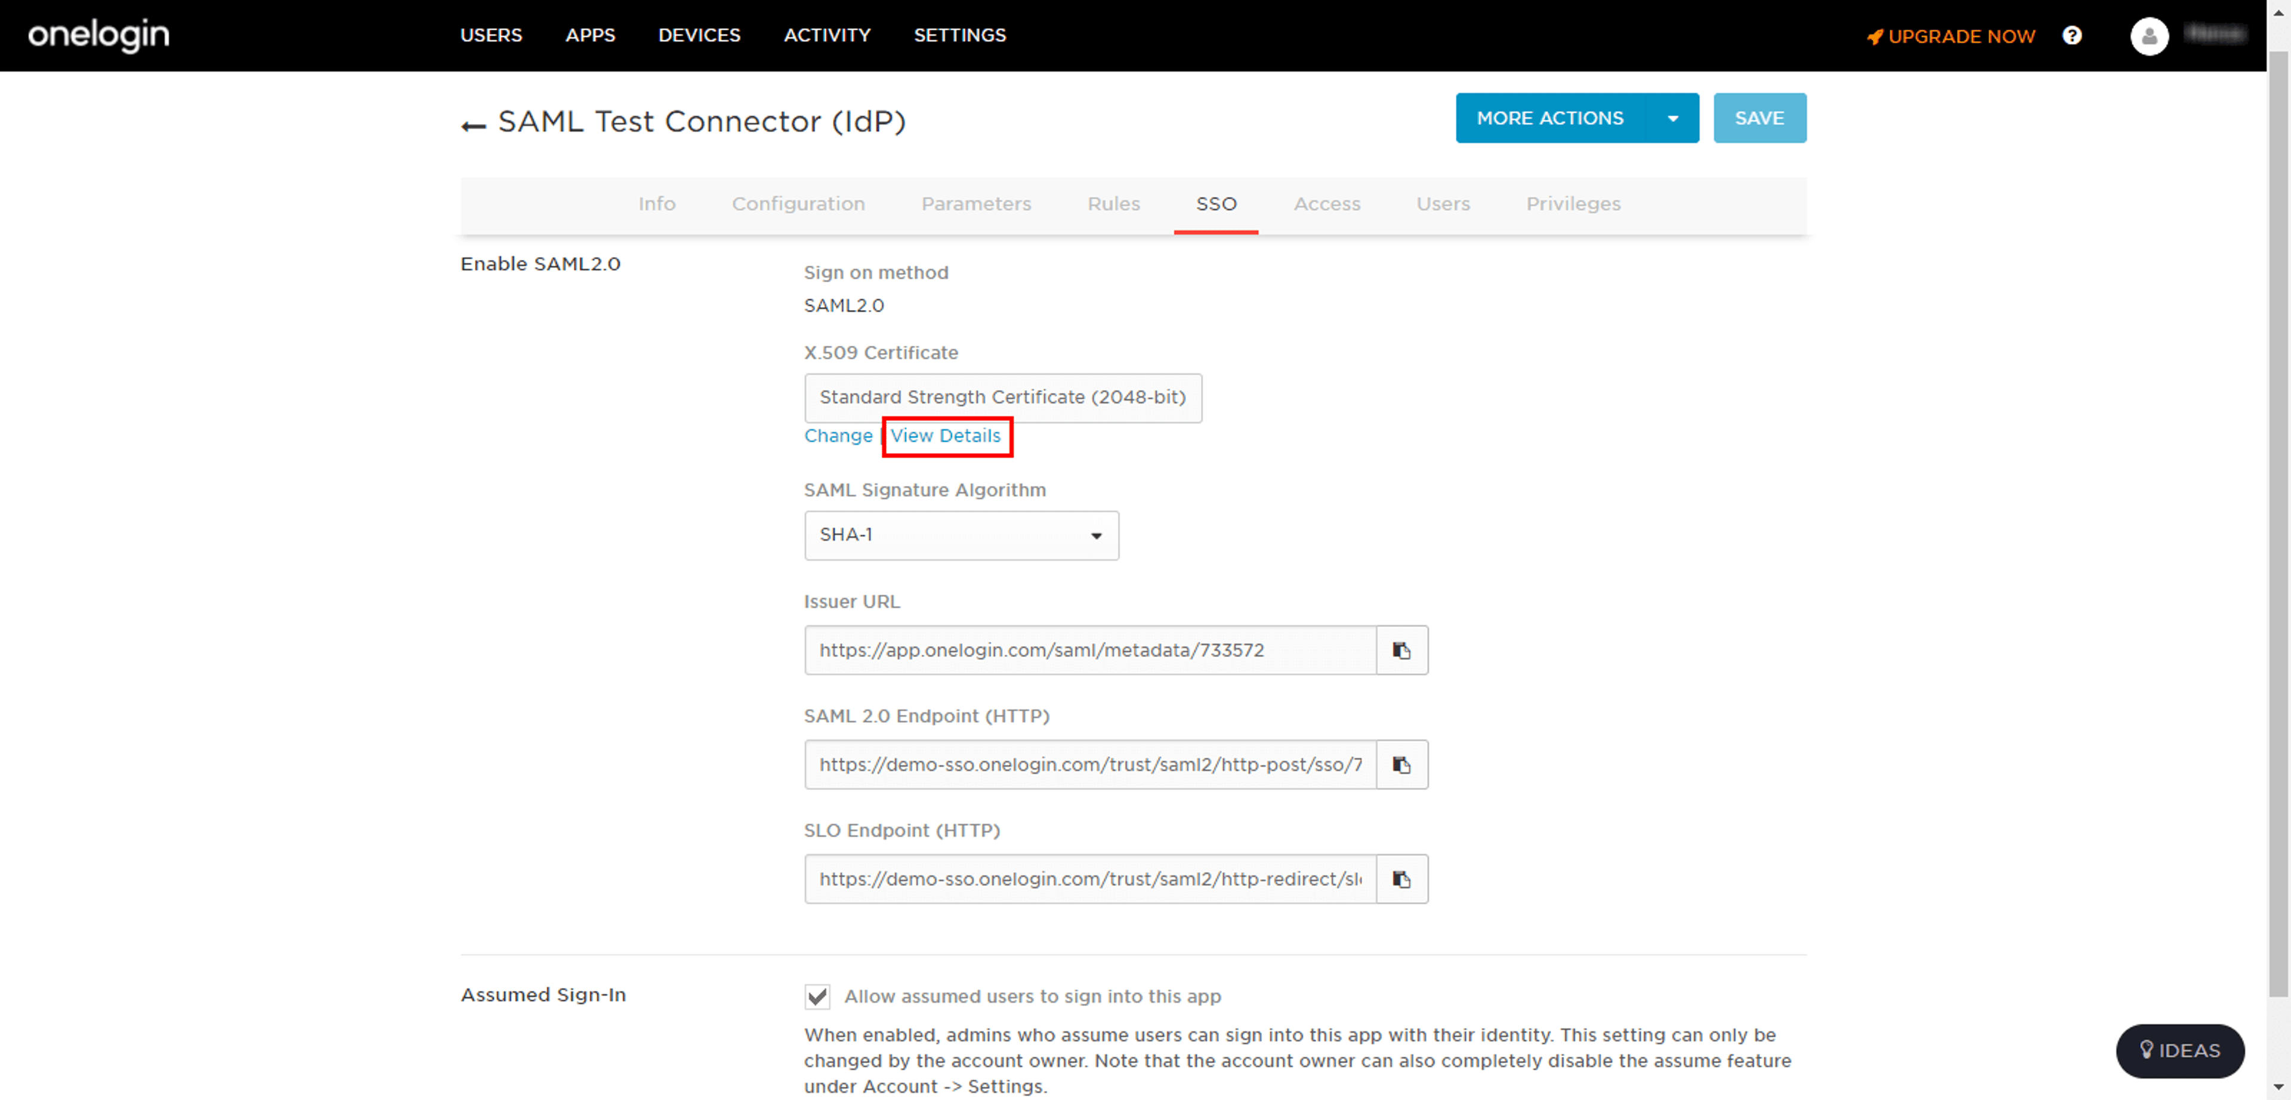Viewport: 2291px width, 1100px height.
Task: Click the SAVE button
Action: coord(1759,118)
